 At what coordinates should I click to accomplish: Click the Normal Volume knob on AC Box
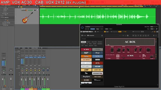112,50
